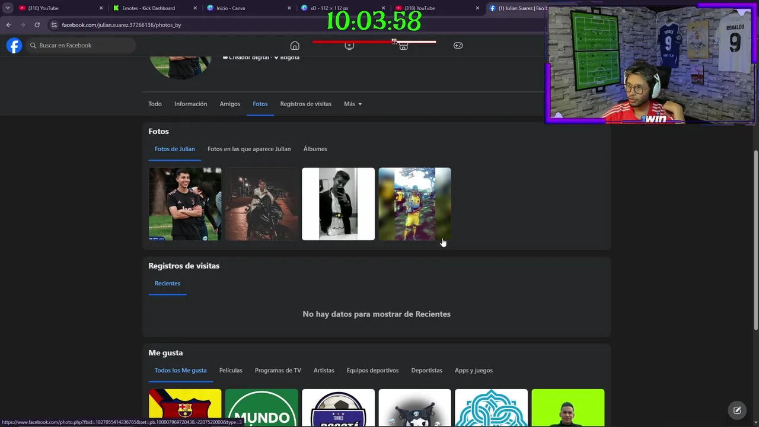The width and height of the screenshot is (759, 427).
Task: Go back with browser back arrow
Action: (x=8, y=25)
